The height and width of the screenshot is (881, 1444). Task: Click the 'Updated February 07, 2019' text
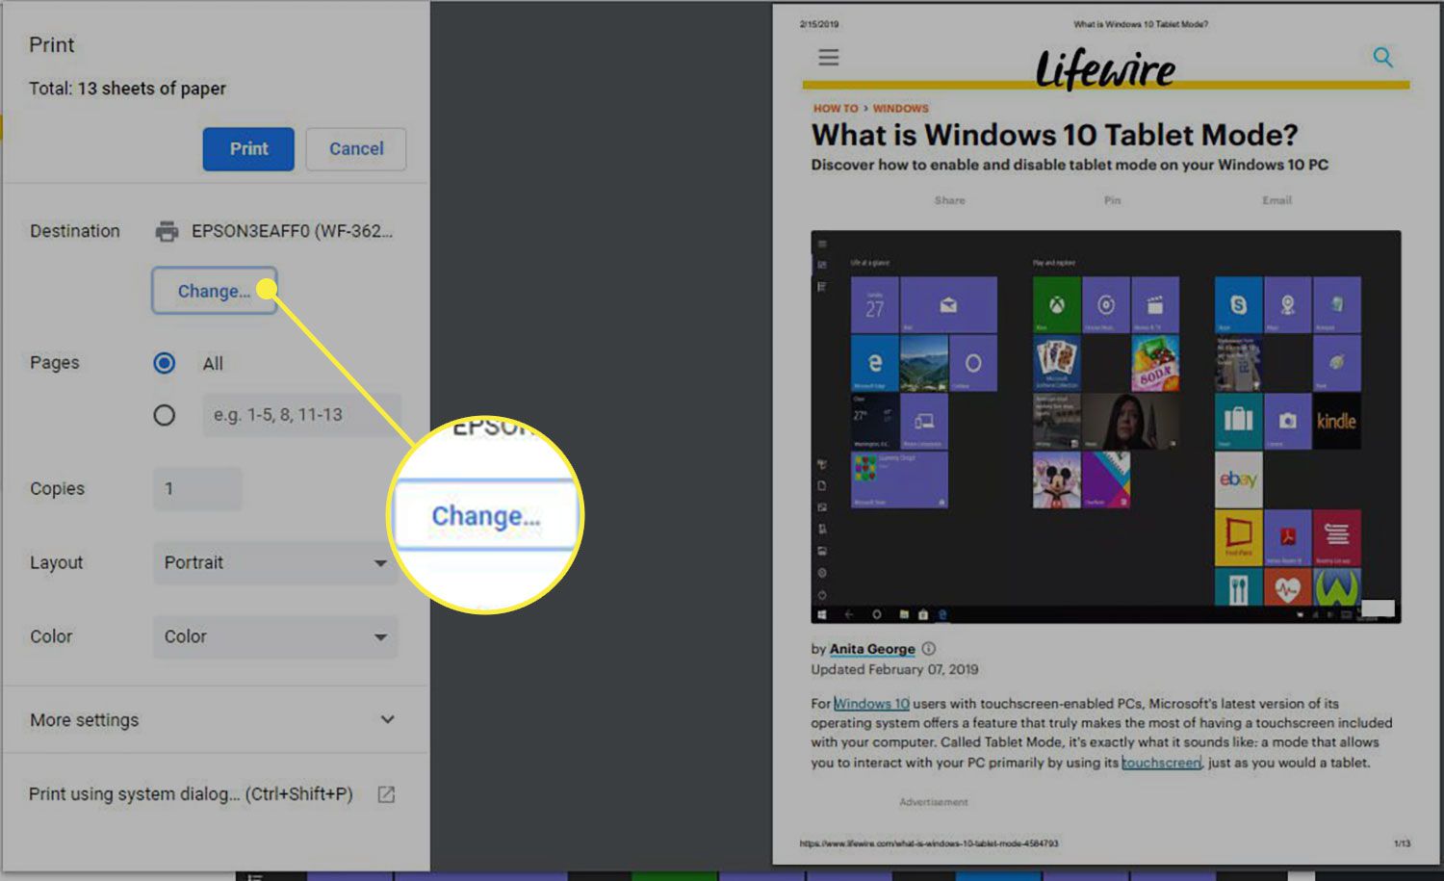pyautogui.click(x=894, y=669)
